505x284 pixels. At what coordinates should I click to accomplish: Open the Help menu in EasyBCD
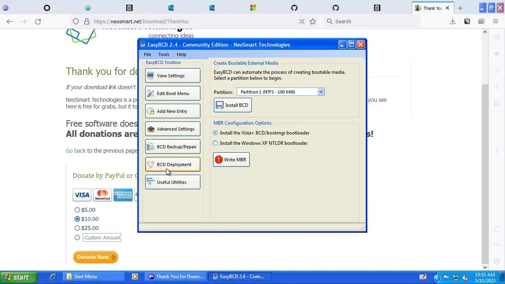[x=181, y=54]
